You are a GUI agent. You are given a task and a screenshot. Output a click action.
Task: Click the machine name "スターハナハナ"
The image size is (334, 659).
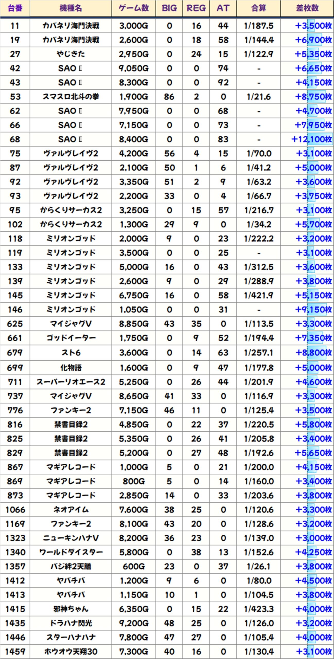[x=71, y=637]
